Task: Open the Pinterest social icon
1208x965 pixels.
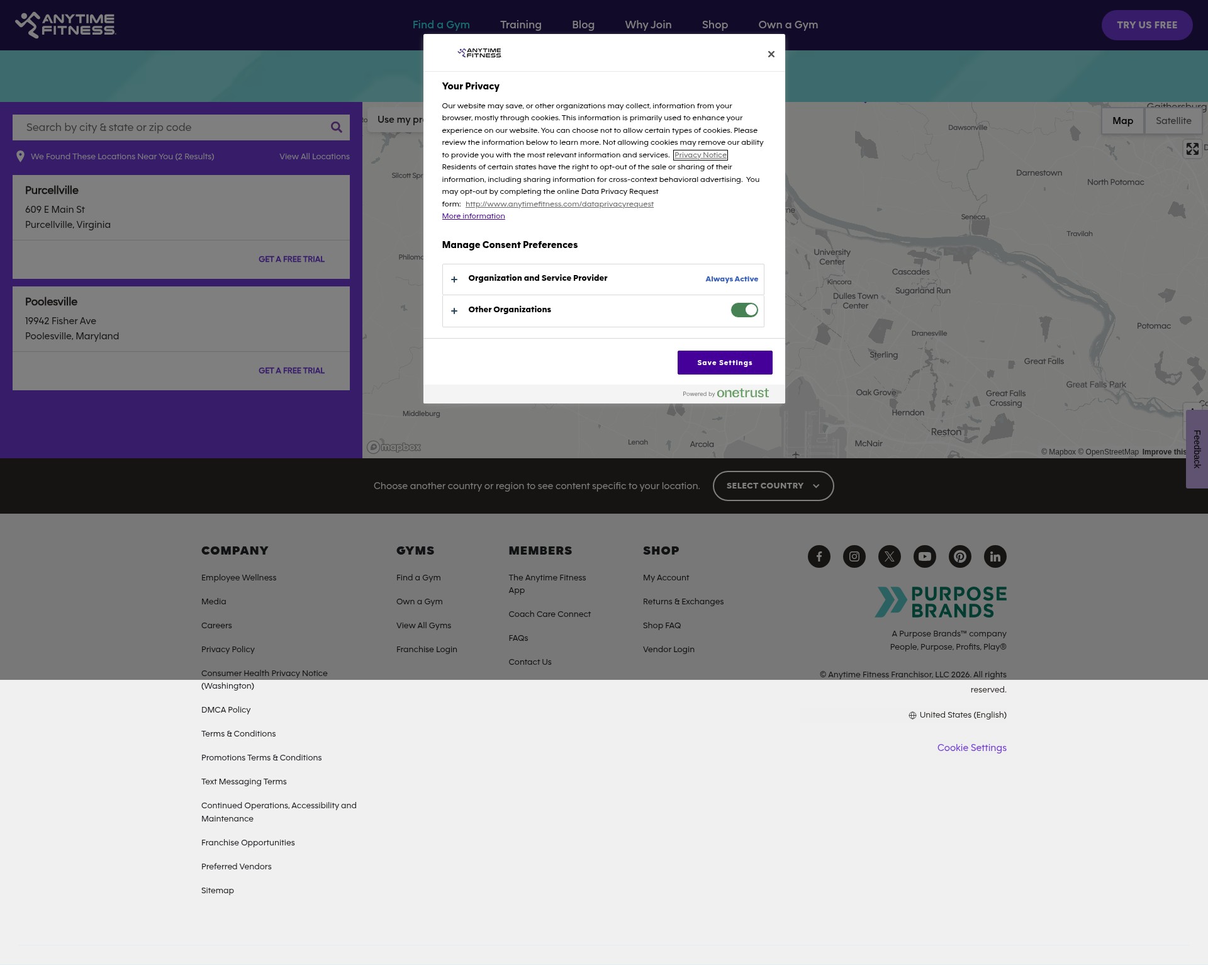Action: (960, 556)
